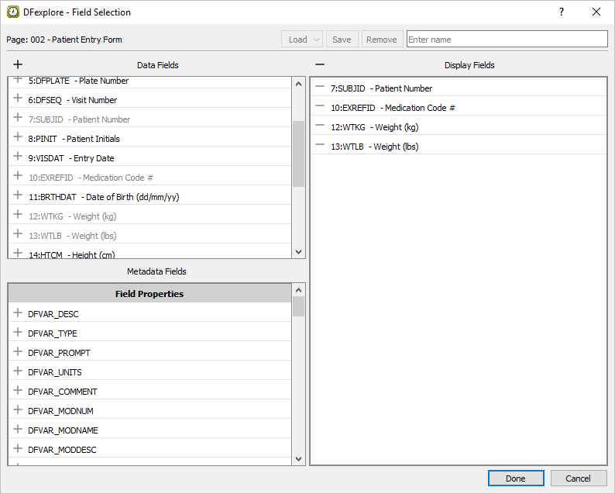Add 9:VISDAT Entry Date using its plus icon
The height and width of the screenshot is (494, 615).
click(18, 157)
